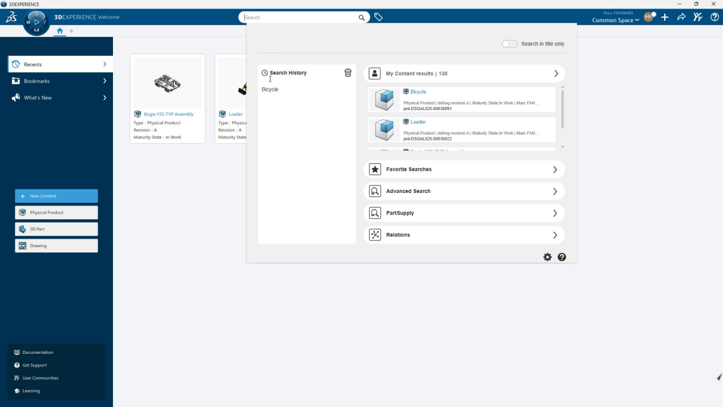Click the Recents clock icon

pyautogui.click(x=16, y=65)
